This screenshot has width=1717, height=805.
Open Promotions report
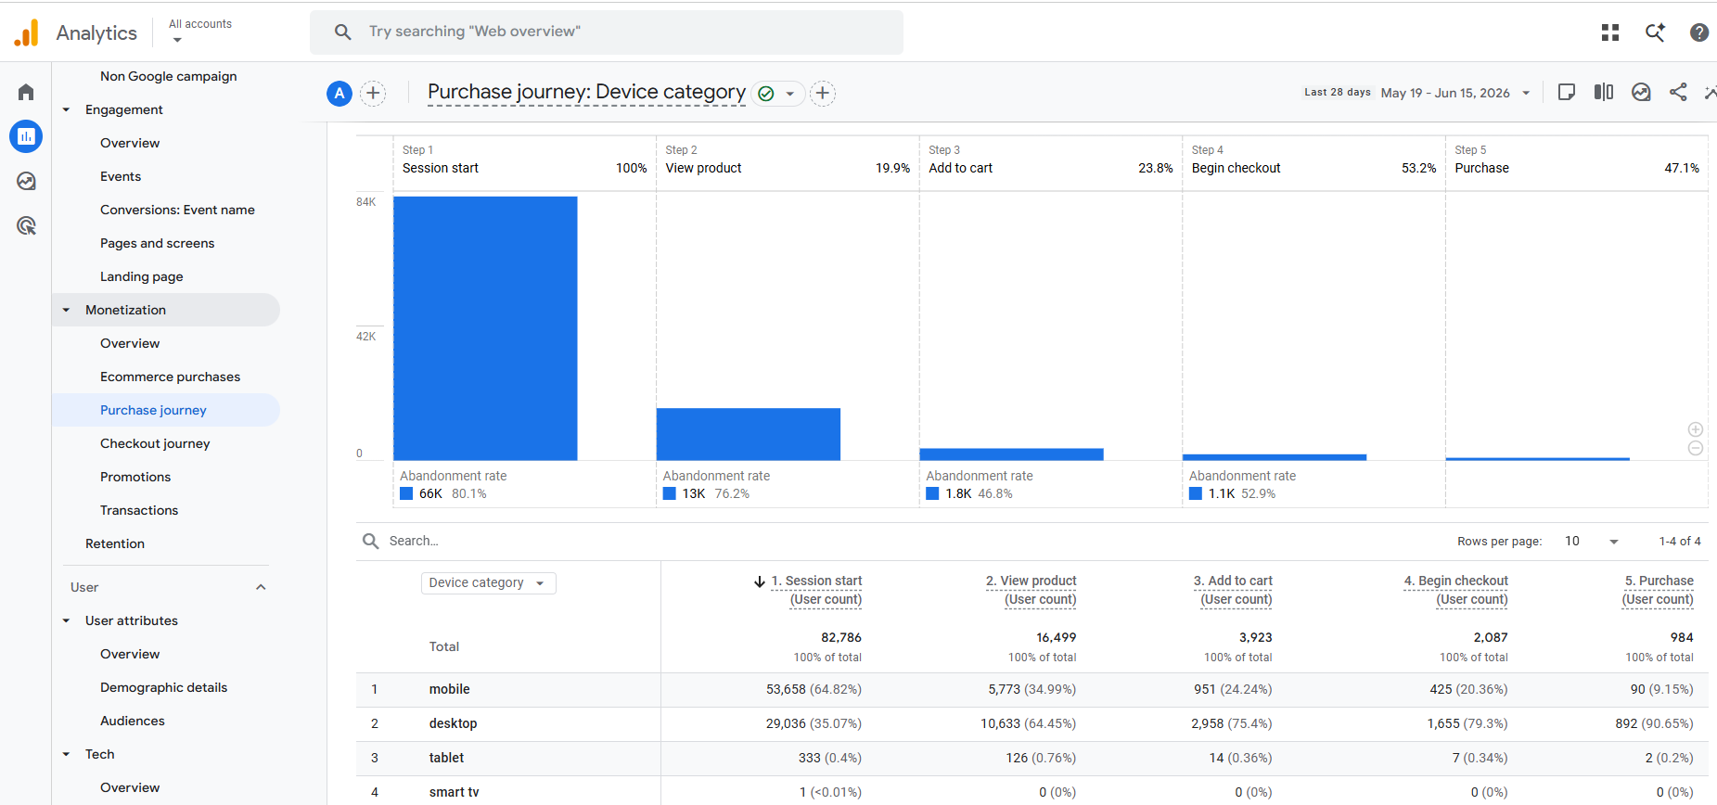135,477
